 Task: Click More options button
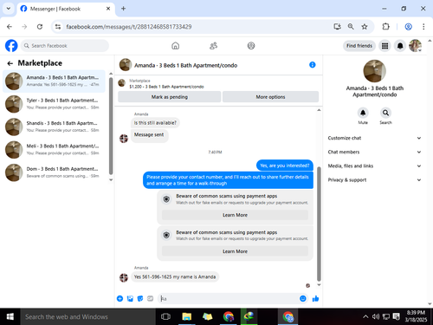(270, 97)
